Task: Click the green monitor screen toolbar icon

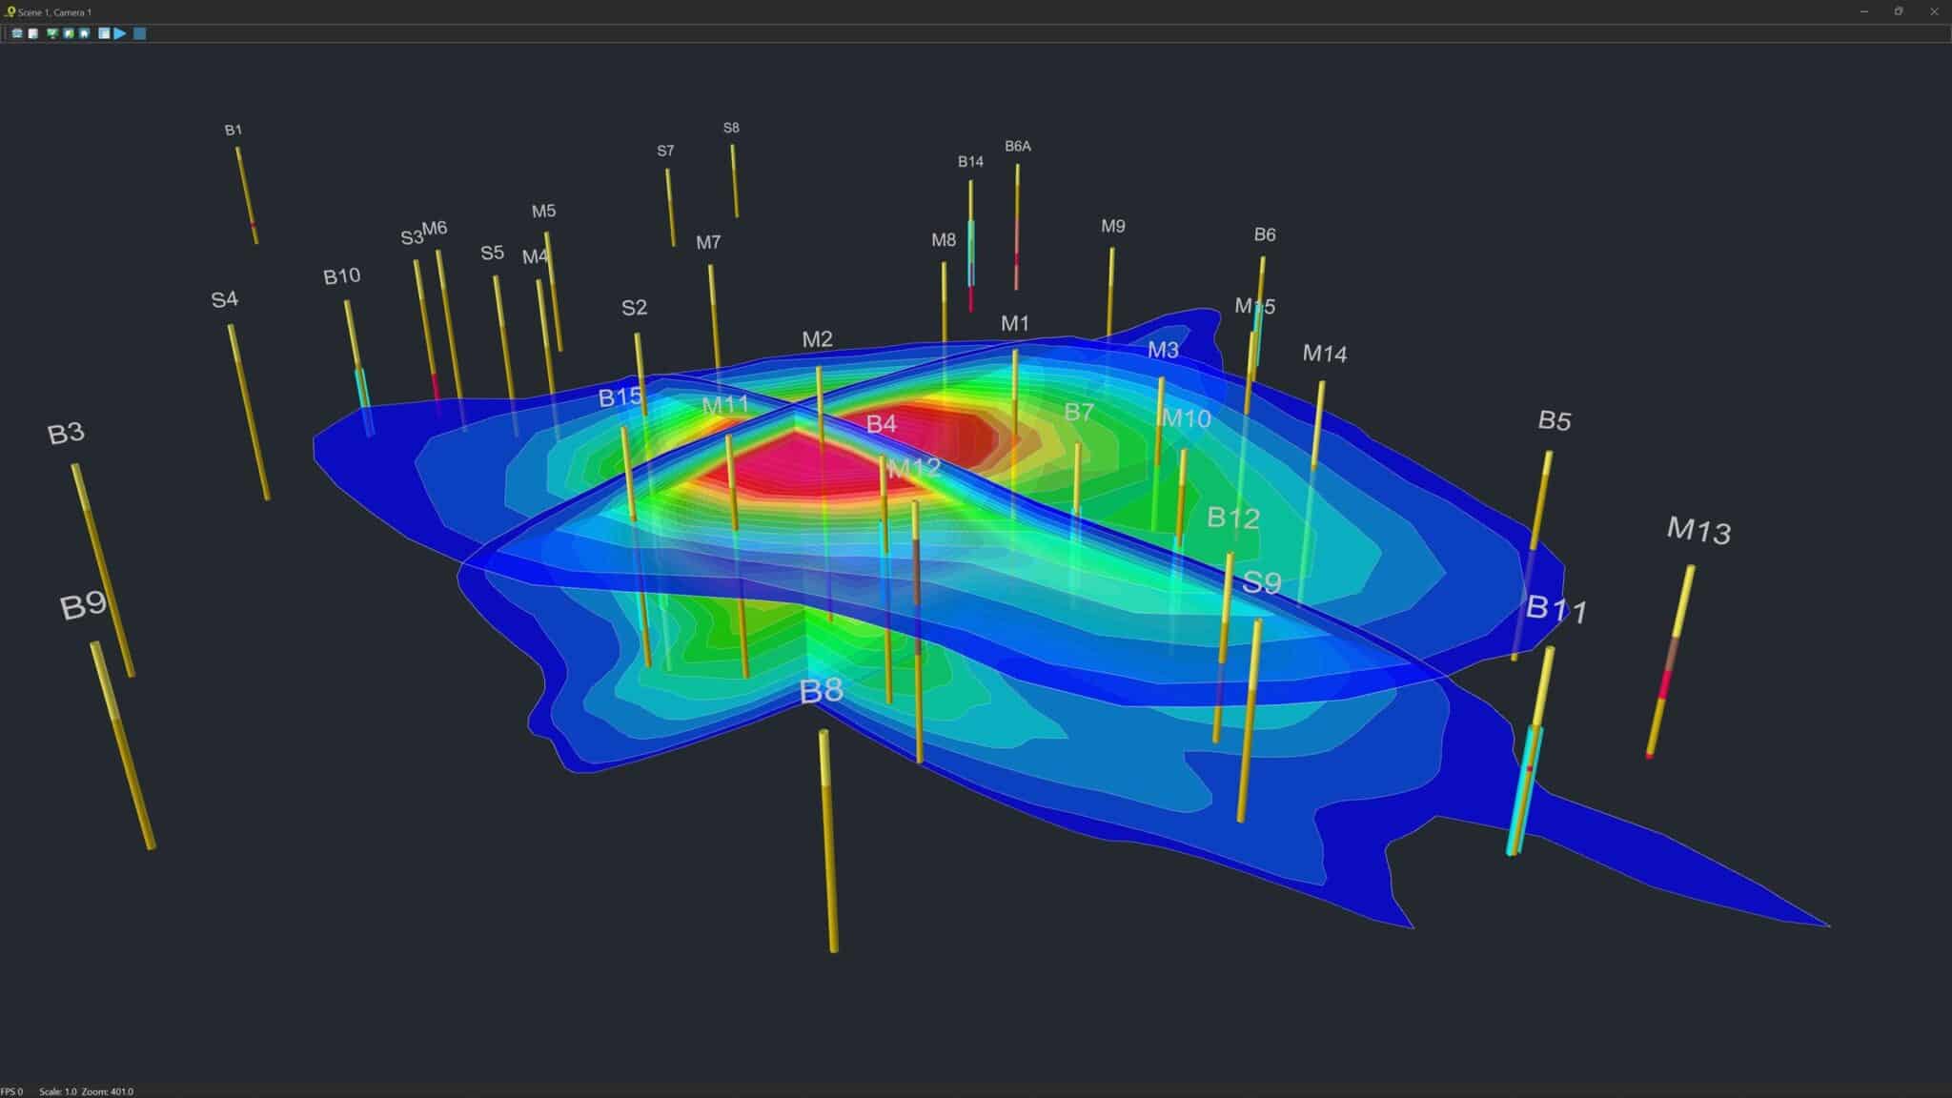Action: click(x=52, y=33)
